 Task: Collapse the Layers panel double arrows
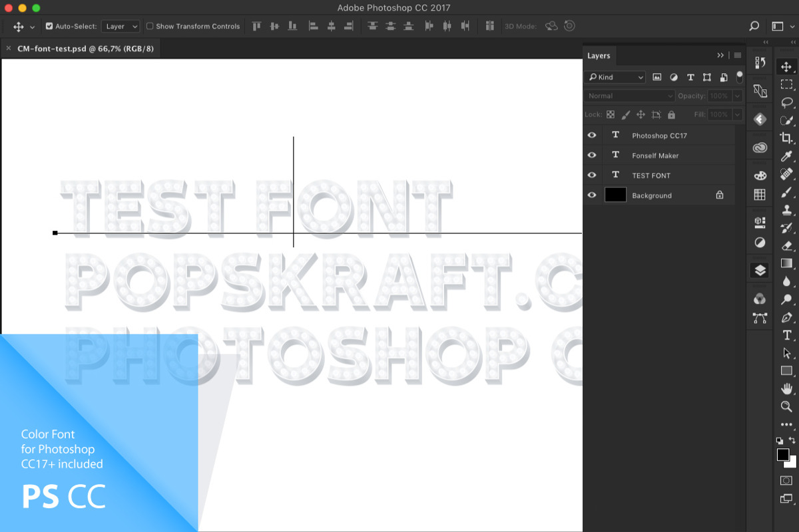[720, 55]
